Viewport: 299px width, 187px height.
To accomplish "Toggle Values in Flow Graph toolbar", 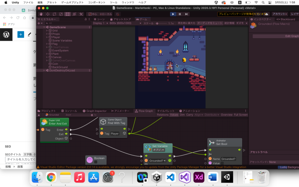I will pyautogui.click(x=174, y=115).
